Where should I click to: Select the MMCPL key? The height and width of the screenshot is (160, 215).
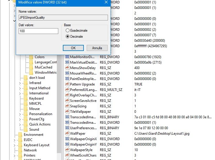coord(35,104)
